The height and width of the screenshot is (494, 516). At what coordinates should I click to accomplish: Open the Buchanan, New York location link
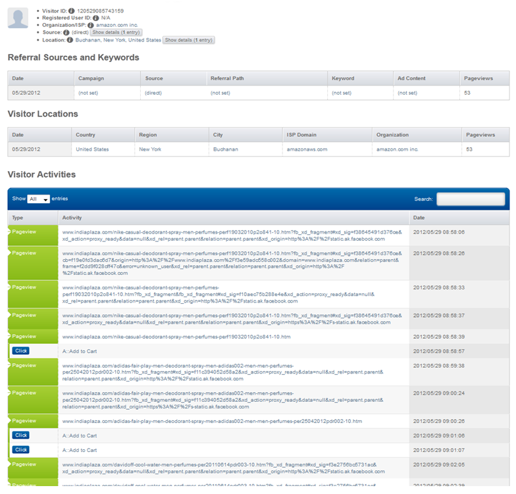click(x=118, y=40)
